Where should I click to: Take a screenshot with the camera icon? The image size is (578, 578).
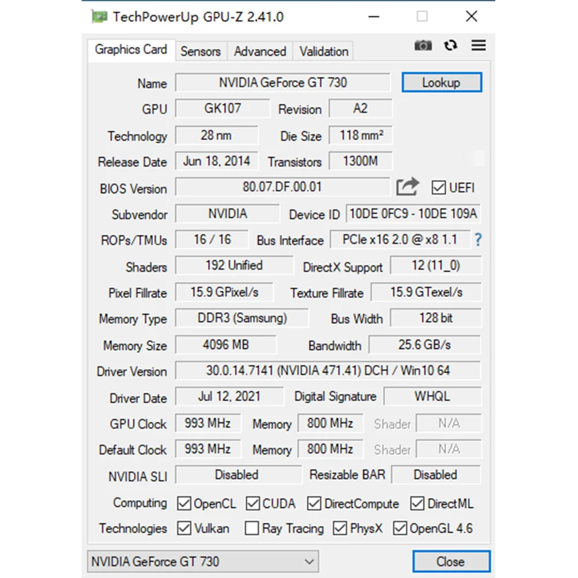[423, 45]
